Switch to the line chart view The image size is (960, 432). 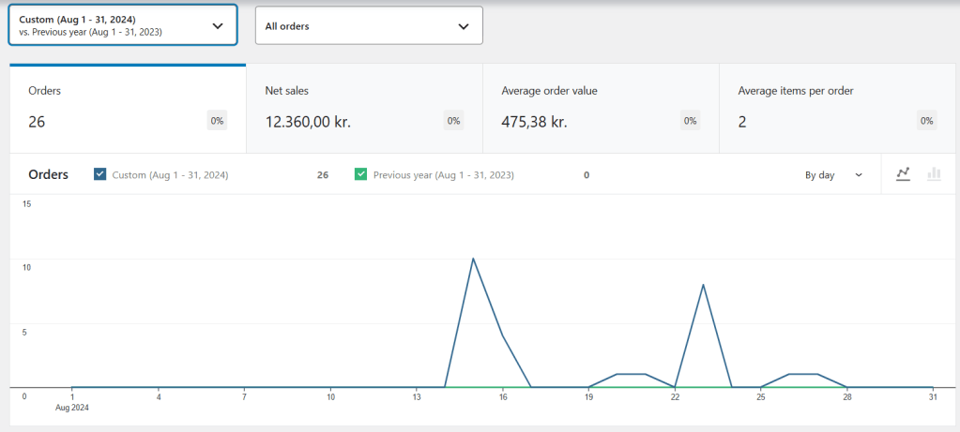(x=903, y=174)
